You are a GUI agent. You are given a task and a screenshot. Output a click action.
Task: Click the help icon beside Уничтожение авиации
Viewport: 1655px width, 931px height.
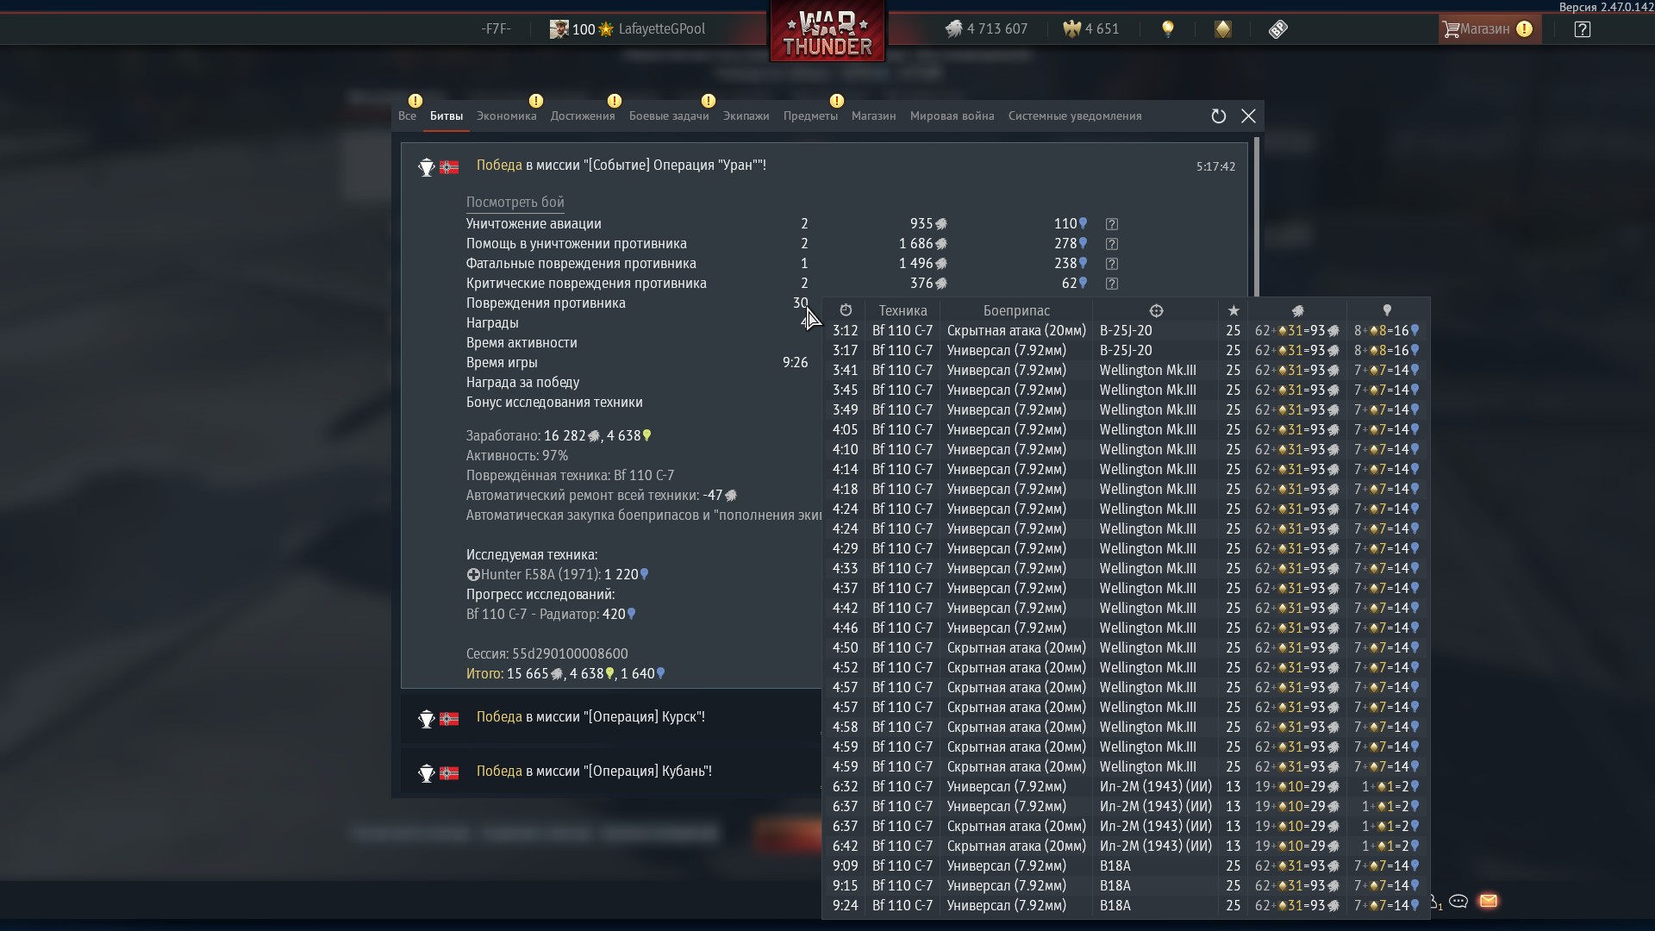1112,224
